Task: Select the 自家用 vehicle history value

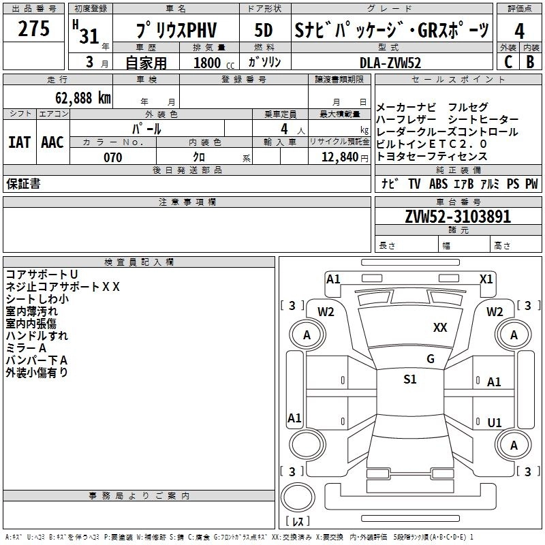Action: tap(146, 63)
